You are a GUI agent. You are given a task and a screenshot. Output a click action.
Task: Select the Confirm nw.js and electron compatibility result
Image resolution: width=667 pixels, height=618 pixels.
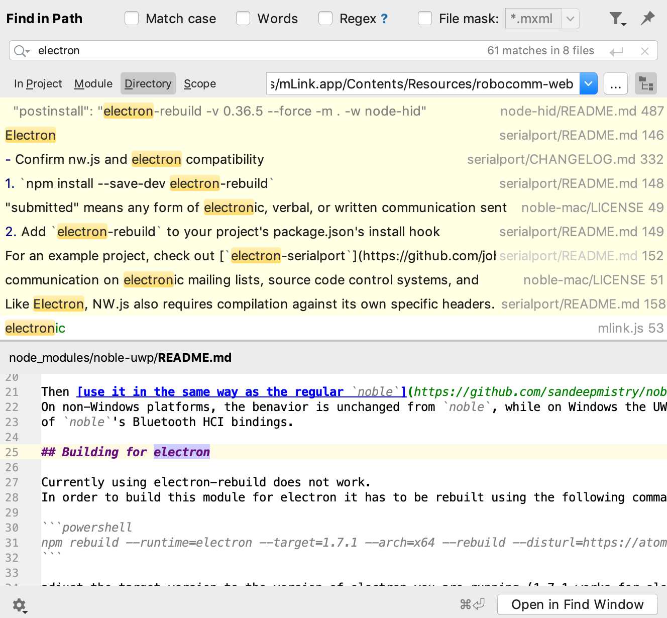(x=333, y=159)
